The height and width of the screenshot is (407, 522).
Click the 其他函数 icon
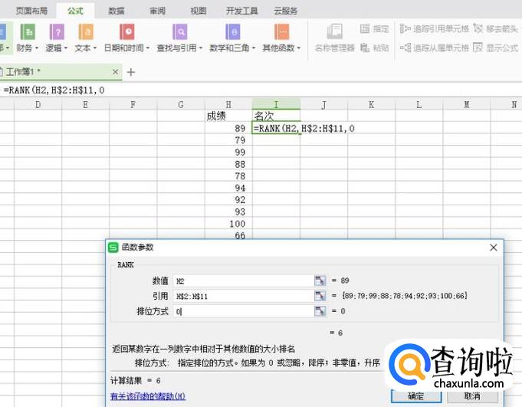click(x=282, y=32)
